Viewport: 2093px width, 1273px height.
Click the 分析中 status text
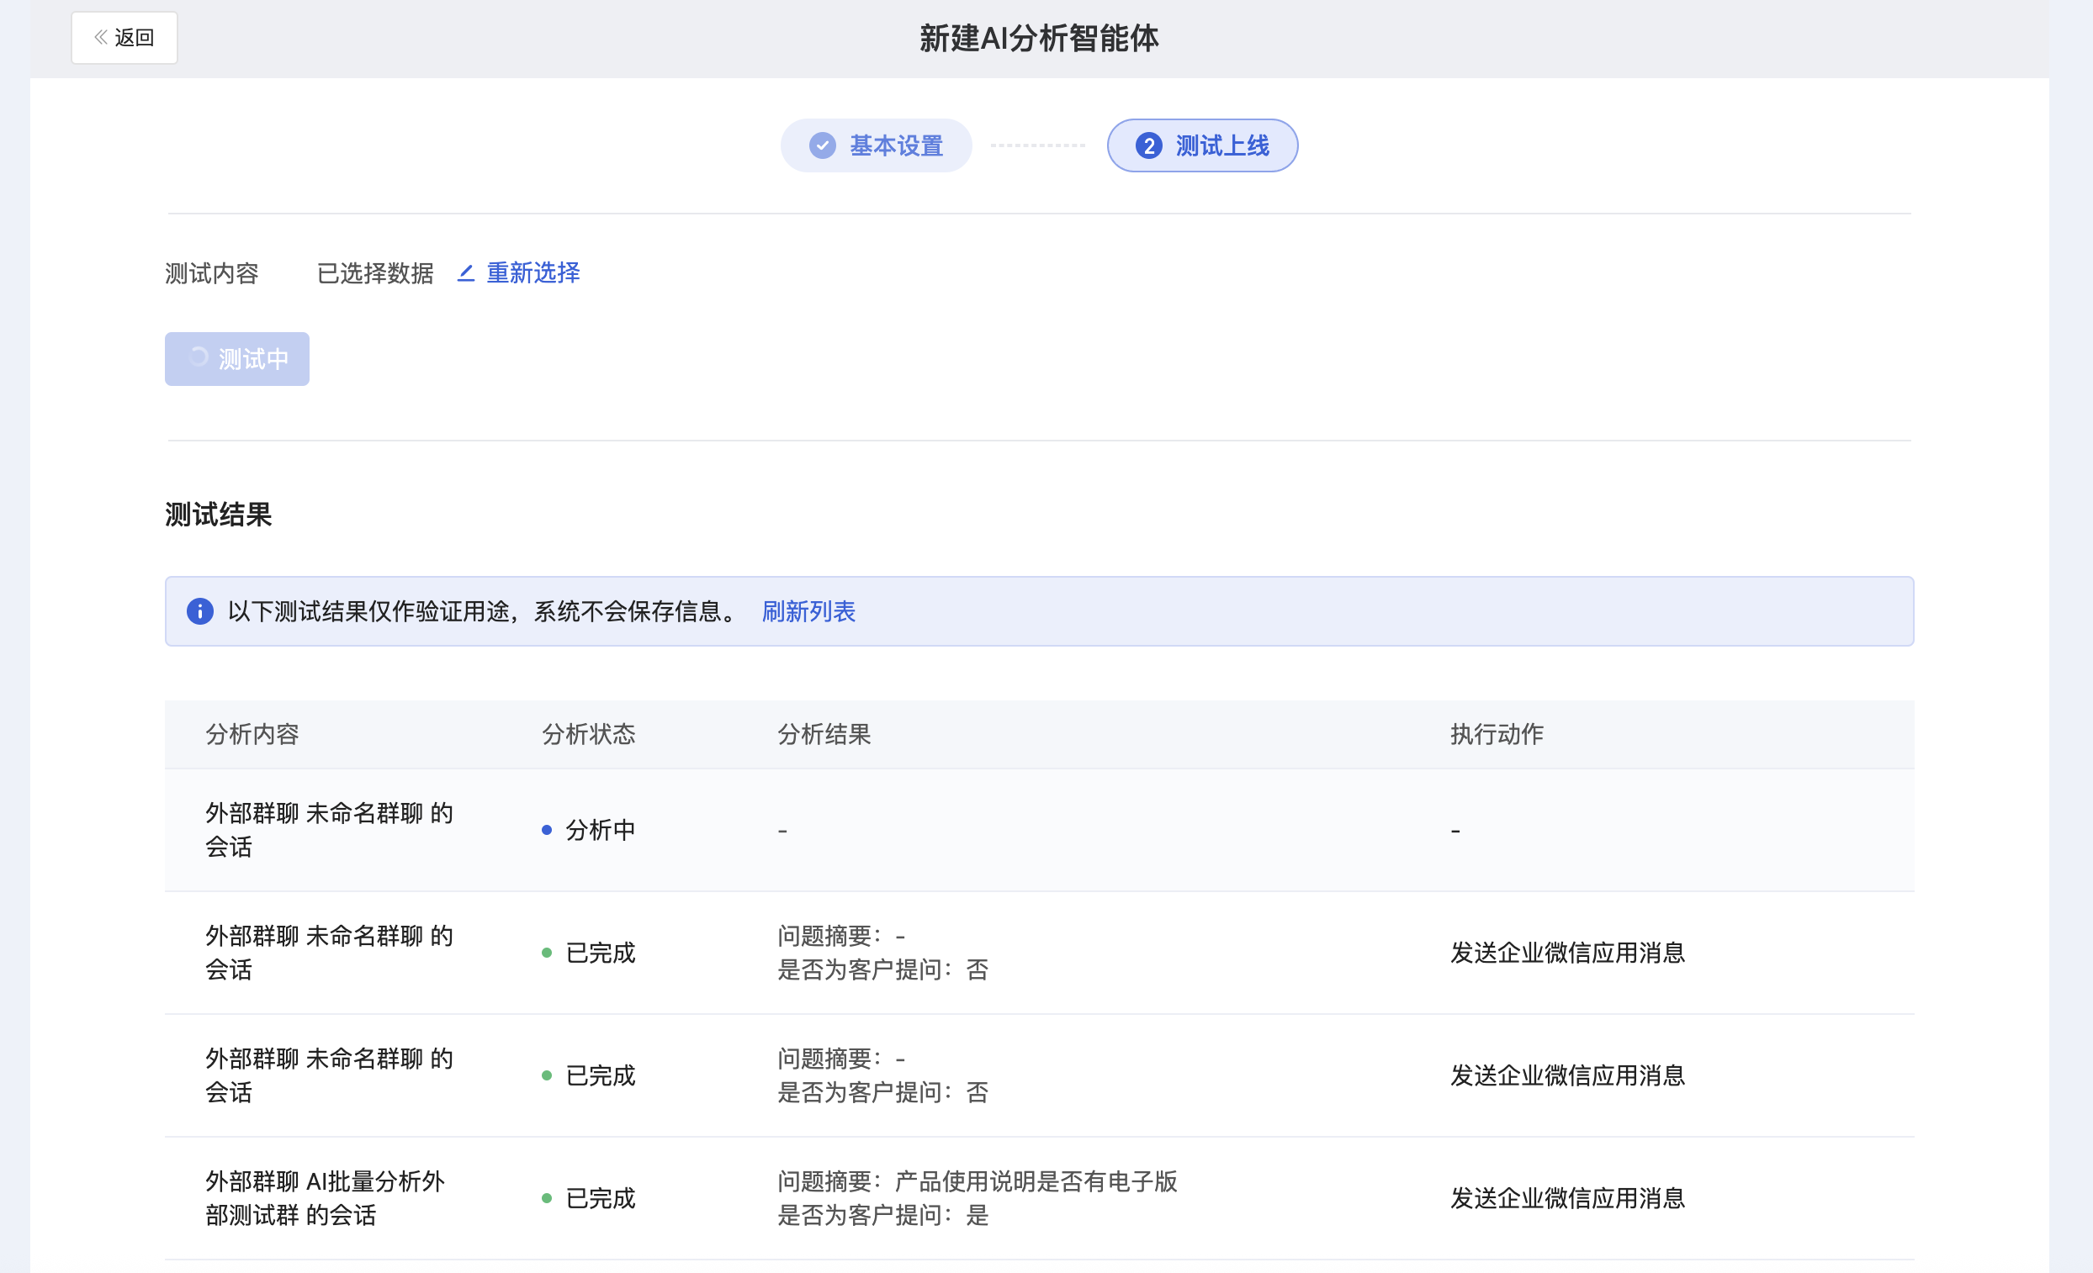tap(601, 831)
